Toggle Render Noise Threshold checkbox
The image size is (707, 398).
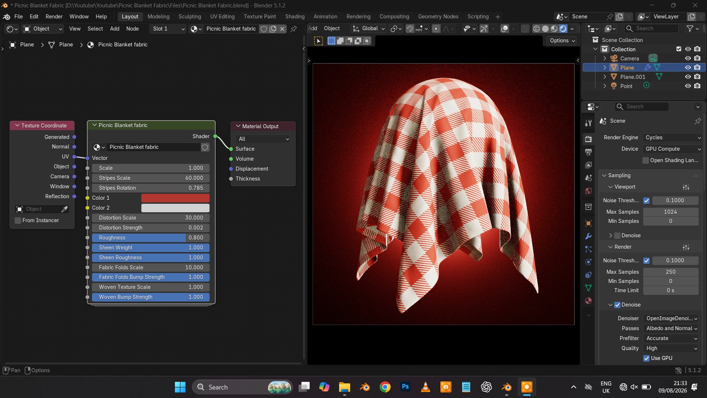point(646,261)
